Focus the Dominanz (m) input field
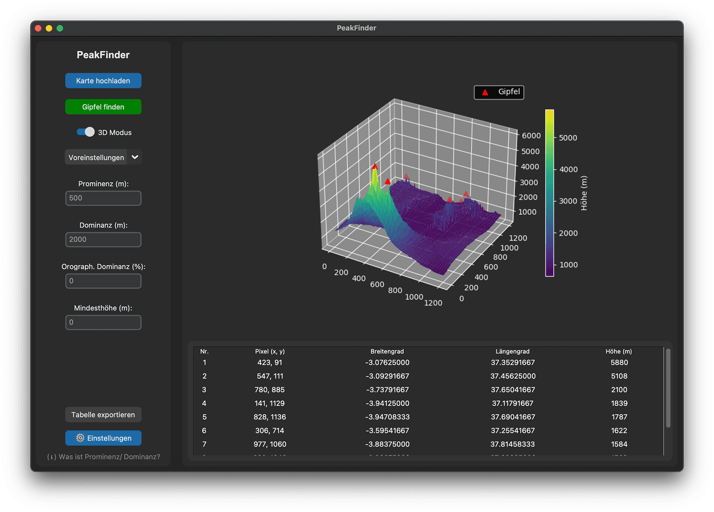 click(103, 240)
